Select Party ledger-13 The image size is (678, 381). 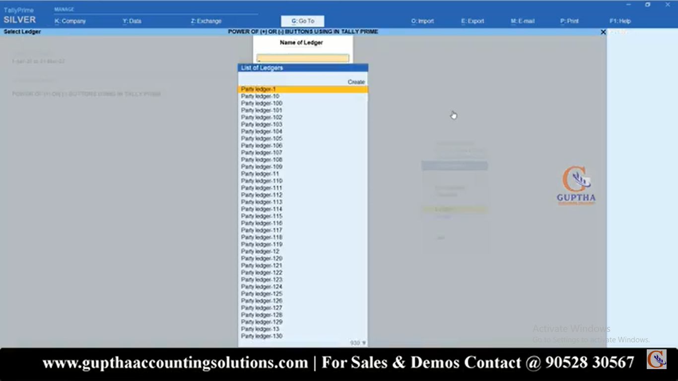pyautogui.click(x=303, y=329)
